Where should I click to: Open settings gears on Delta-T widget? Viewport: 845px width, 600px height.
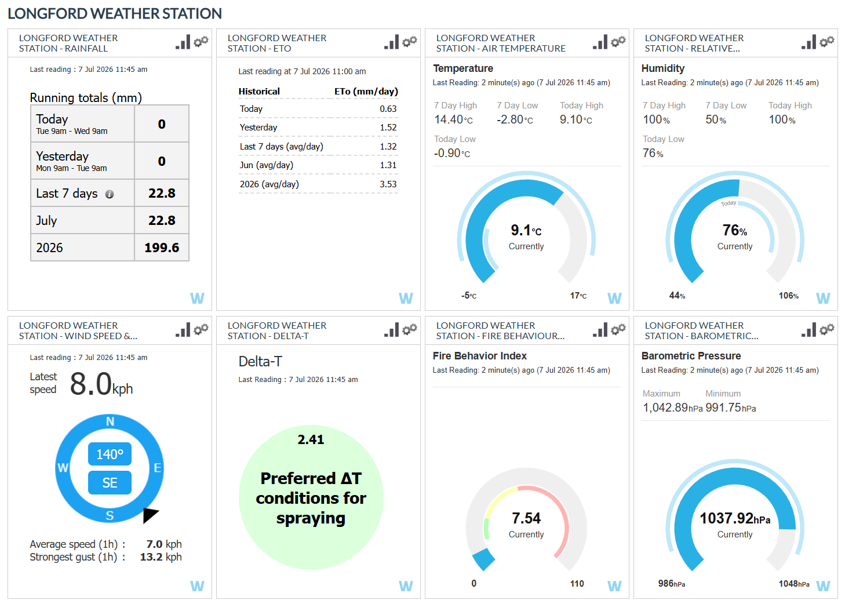click(410, 329)
